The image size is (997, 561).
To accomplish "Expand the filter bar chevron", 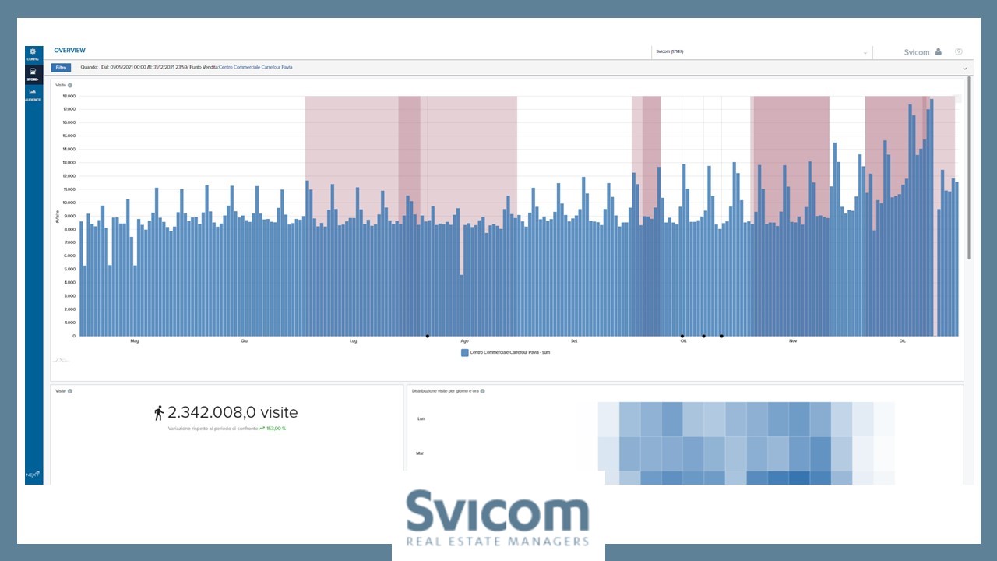I will click(964, 69).
